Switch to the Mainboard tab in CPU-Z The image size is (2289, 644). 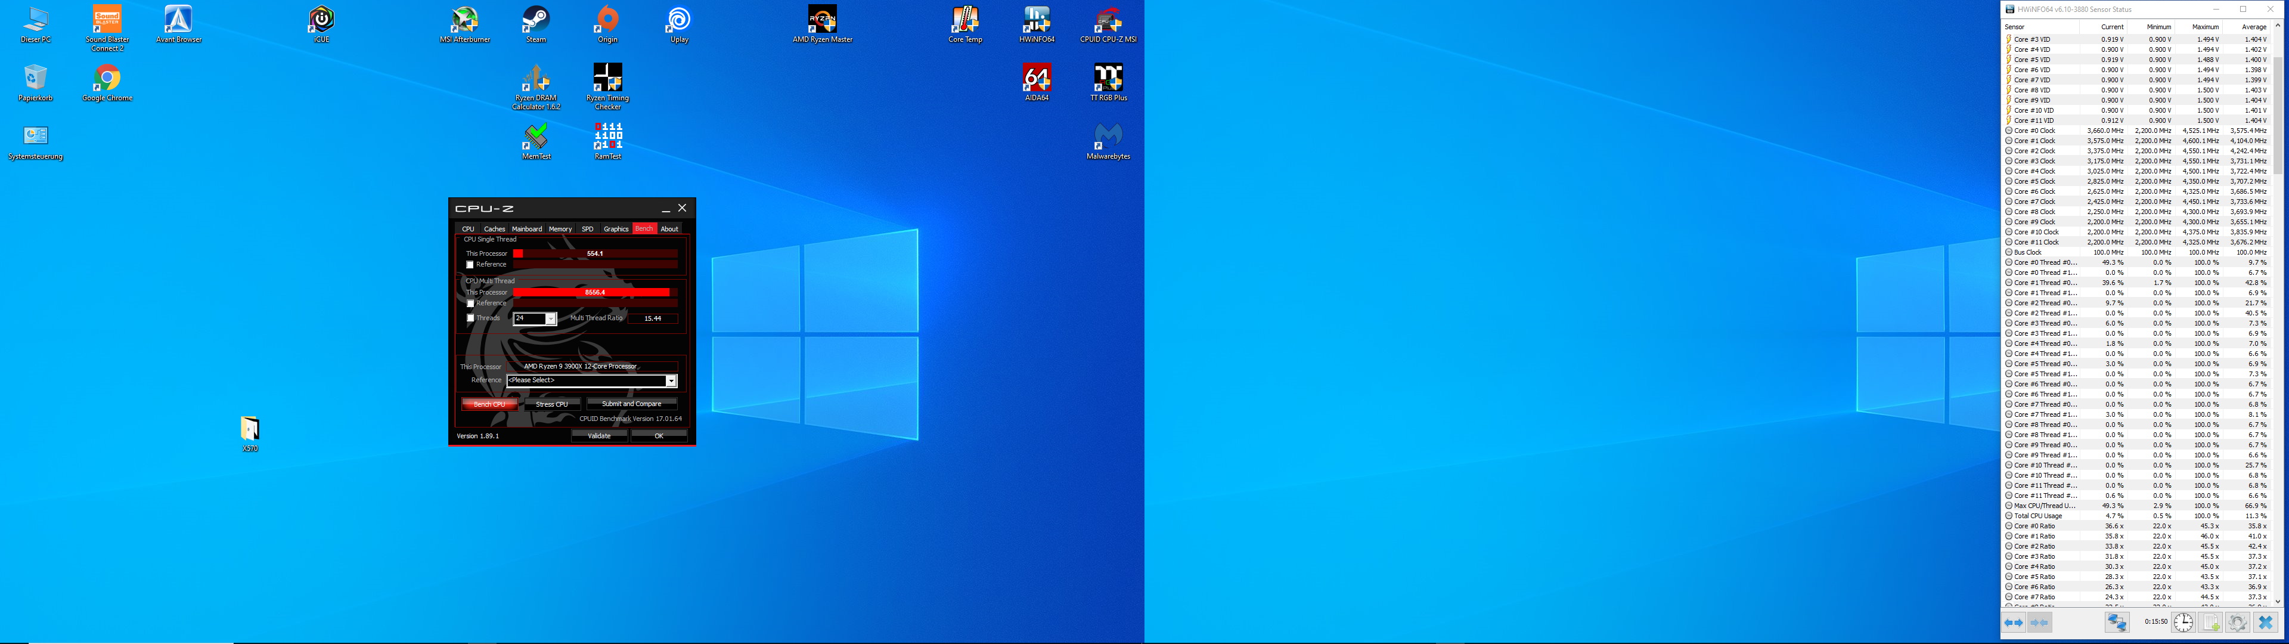(x=526, y=228)
